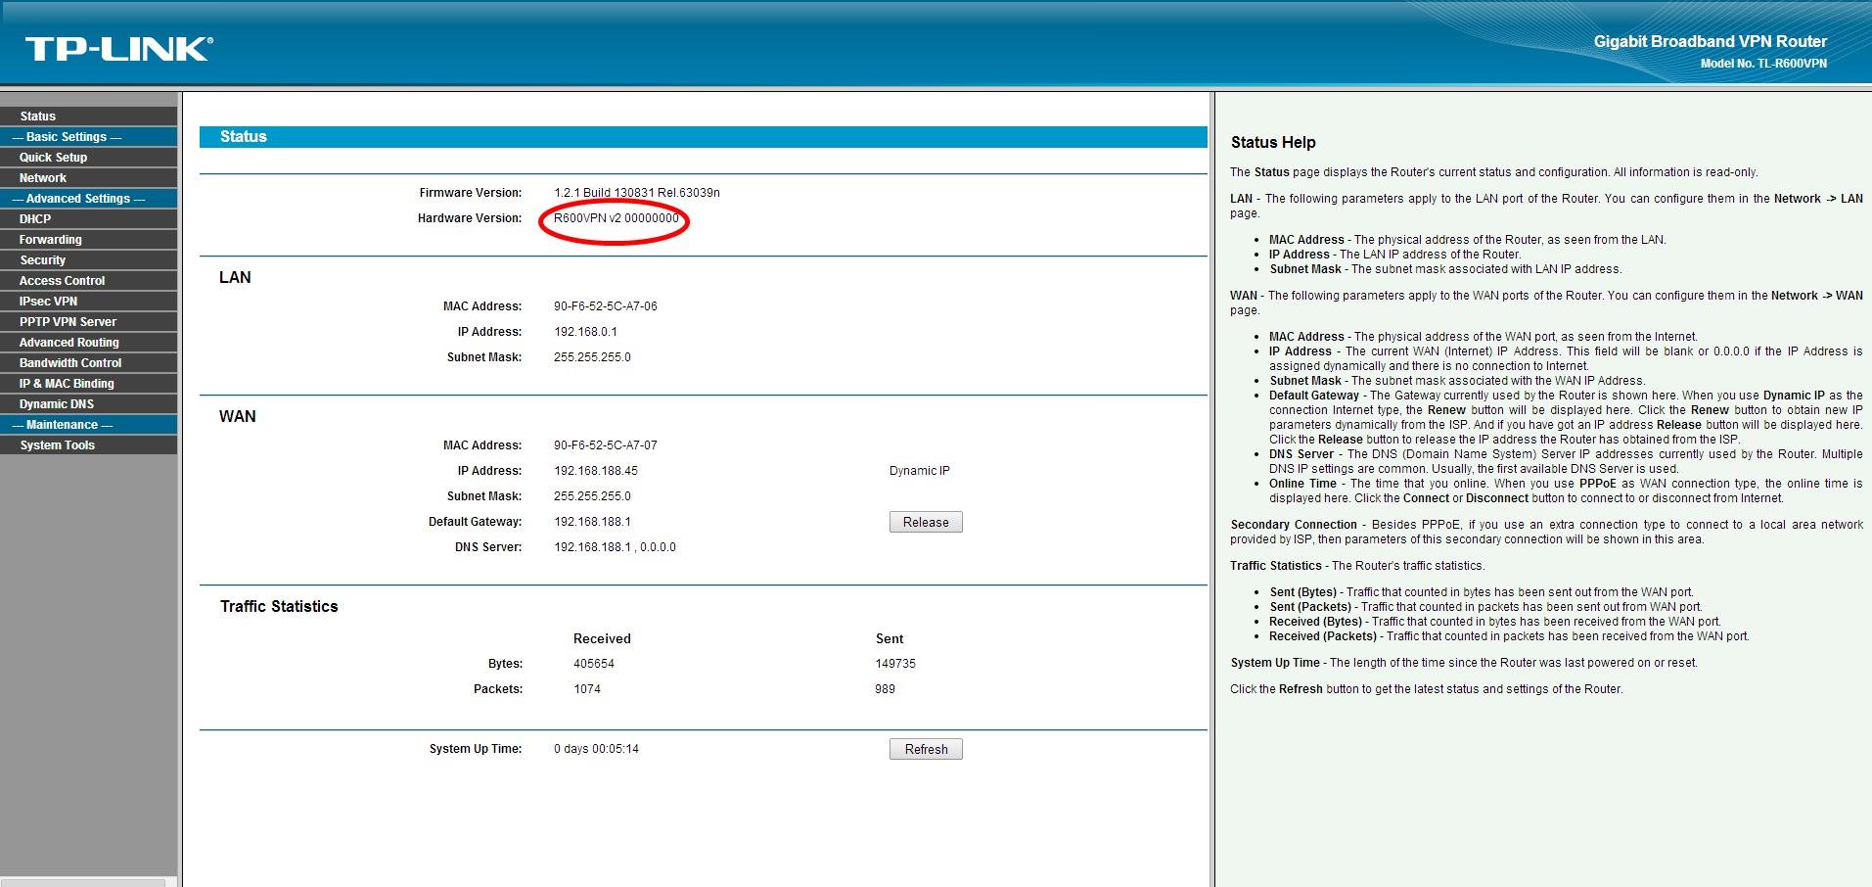1872x887 pixels.
Task: Click the WAN section heading
Action: point(238,416)
